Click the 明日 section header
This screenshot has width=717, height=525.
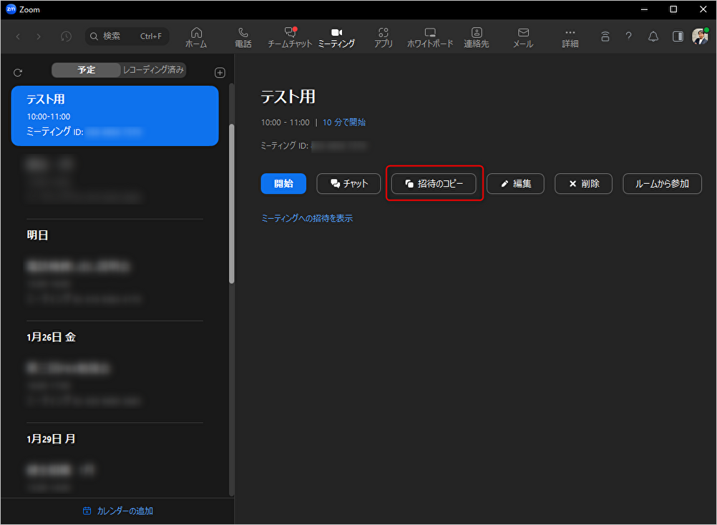(37, 235)
